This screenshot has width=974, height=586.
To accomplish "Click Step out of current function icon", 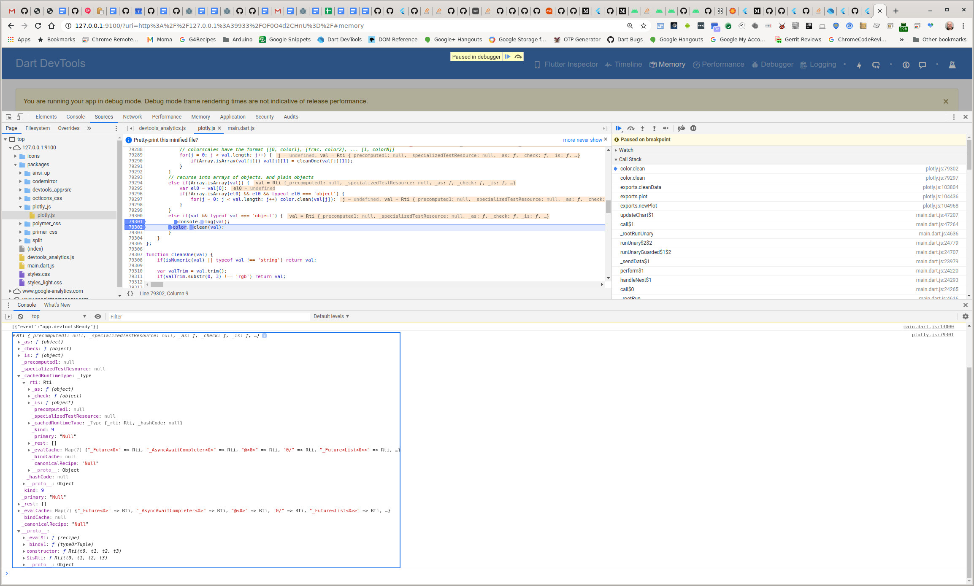I will click(x=654, y=128).
